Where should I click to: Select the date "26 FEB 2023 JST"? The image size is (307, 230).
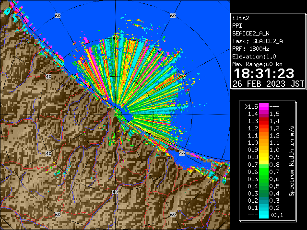[268, 84]
